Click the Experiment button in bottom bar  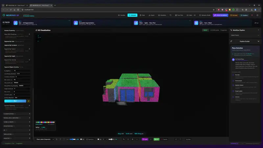(90, 139)
